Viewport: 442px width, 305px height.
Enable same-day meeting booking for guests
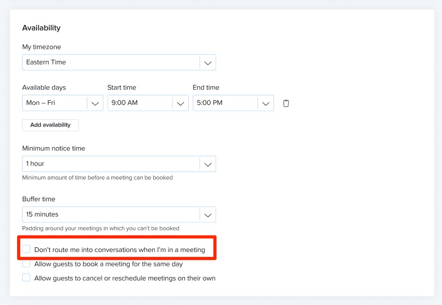click(x=26, y=263)
